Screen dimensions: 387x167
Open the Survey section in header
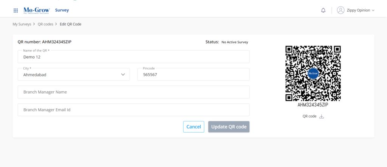tap(62, 10)
